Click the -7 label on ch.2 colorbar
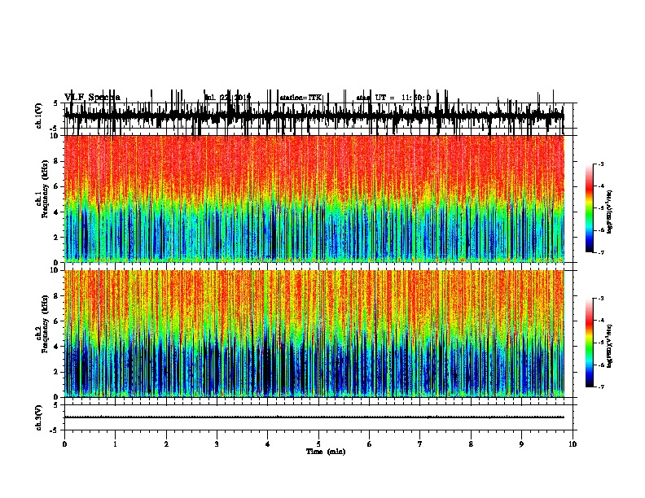This screenshot has height=498, width=645. (x=601, y=387)
